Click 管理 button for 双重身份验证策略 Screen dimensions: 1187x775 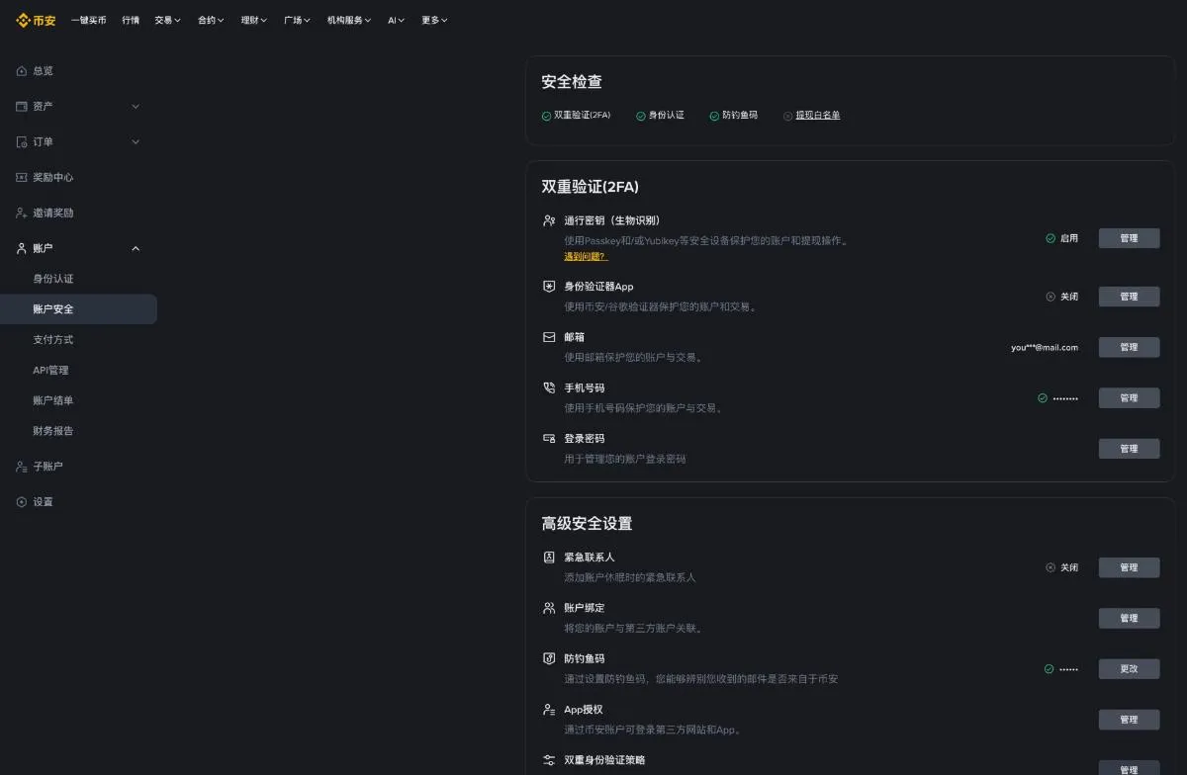point(1129,769)
